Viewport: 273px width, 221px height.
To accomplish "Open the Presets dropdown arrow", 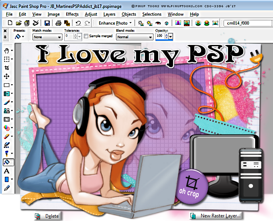I will 23,37.
